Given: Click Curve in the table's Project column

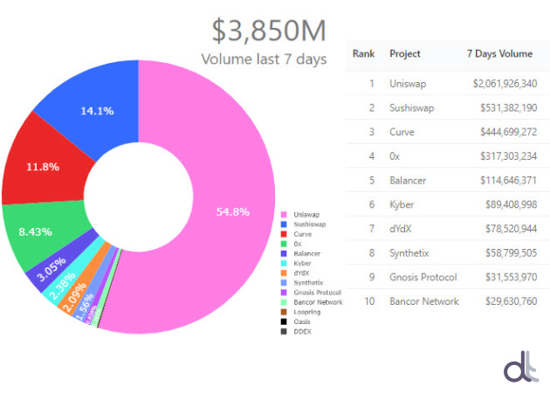Looking at the screenshot, I should pos(402,132).
